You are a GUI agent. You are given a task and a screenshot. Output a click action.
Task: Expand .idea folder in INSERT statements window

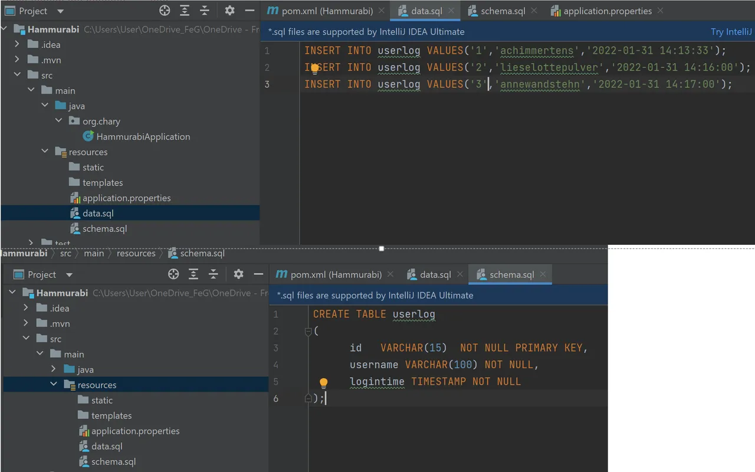17,44
